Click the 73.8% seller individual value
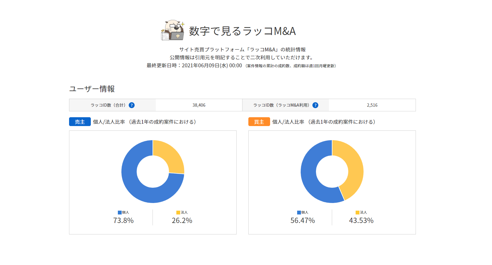This screenshot has height=265, width=492. coord(123,220)
